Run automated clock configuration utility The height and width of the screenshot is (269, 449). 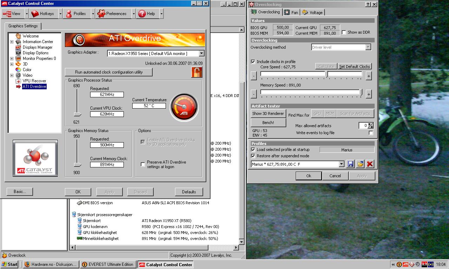(109, 72)
